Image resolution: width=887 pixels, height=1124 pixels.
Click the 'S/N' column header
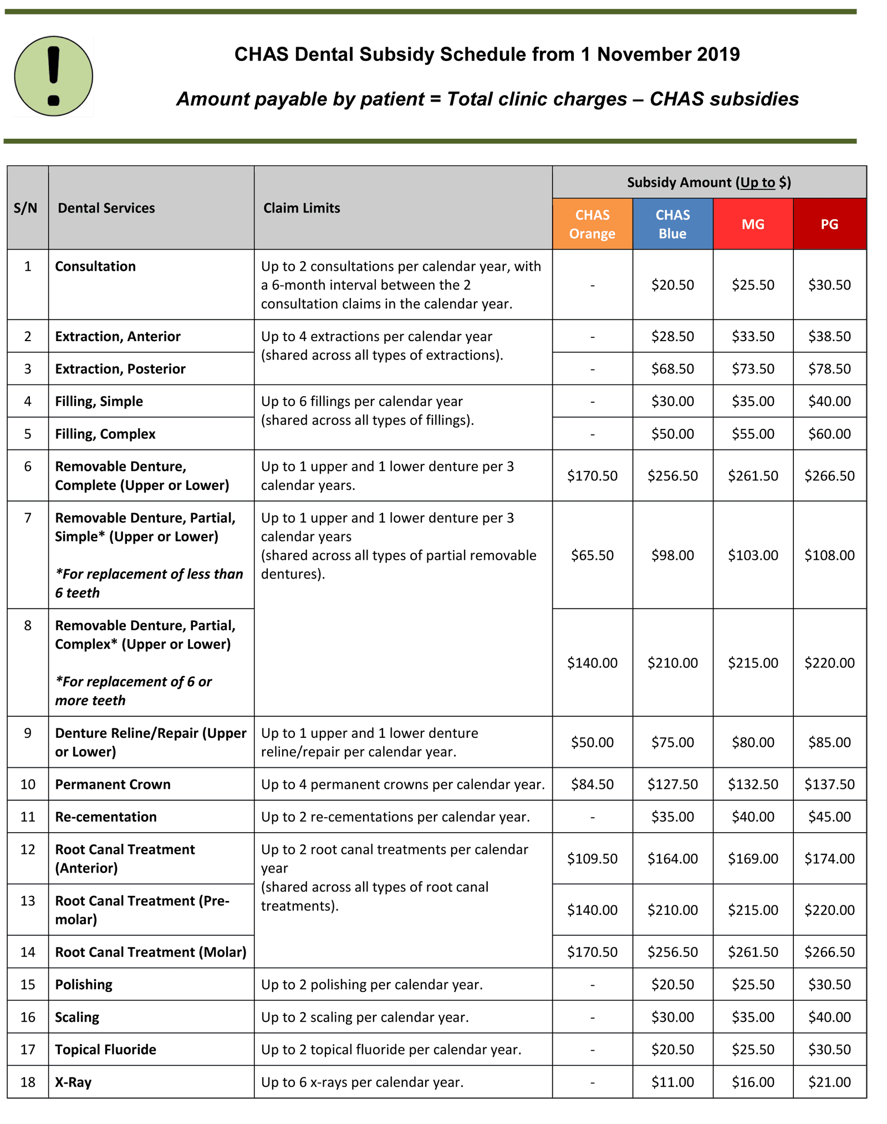coord(26,208)
